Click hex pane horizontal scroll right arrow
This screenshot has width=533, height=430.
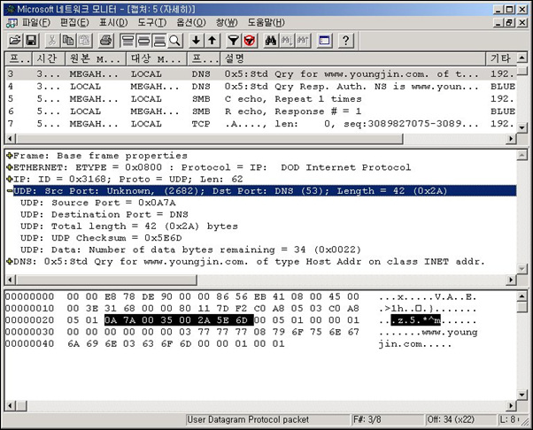(511, 405)
